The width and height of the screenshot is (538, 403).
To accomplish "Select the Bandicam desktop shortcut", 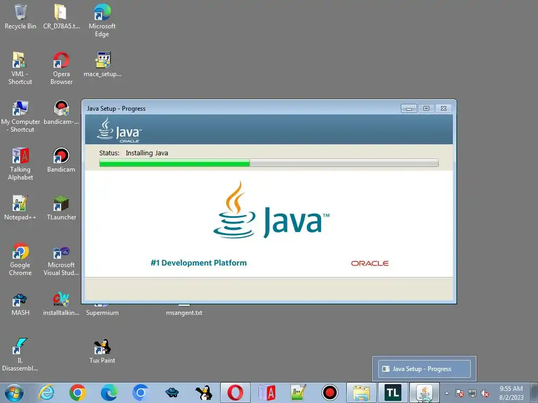I will (x=61, y=160).
